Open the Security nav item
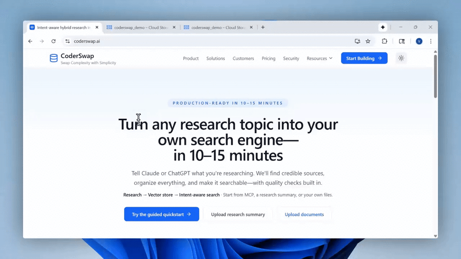Image resolution: width=461 pixels, height=259 pixels. pos(291,58)
